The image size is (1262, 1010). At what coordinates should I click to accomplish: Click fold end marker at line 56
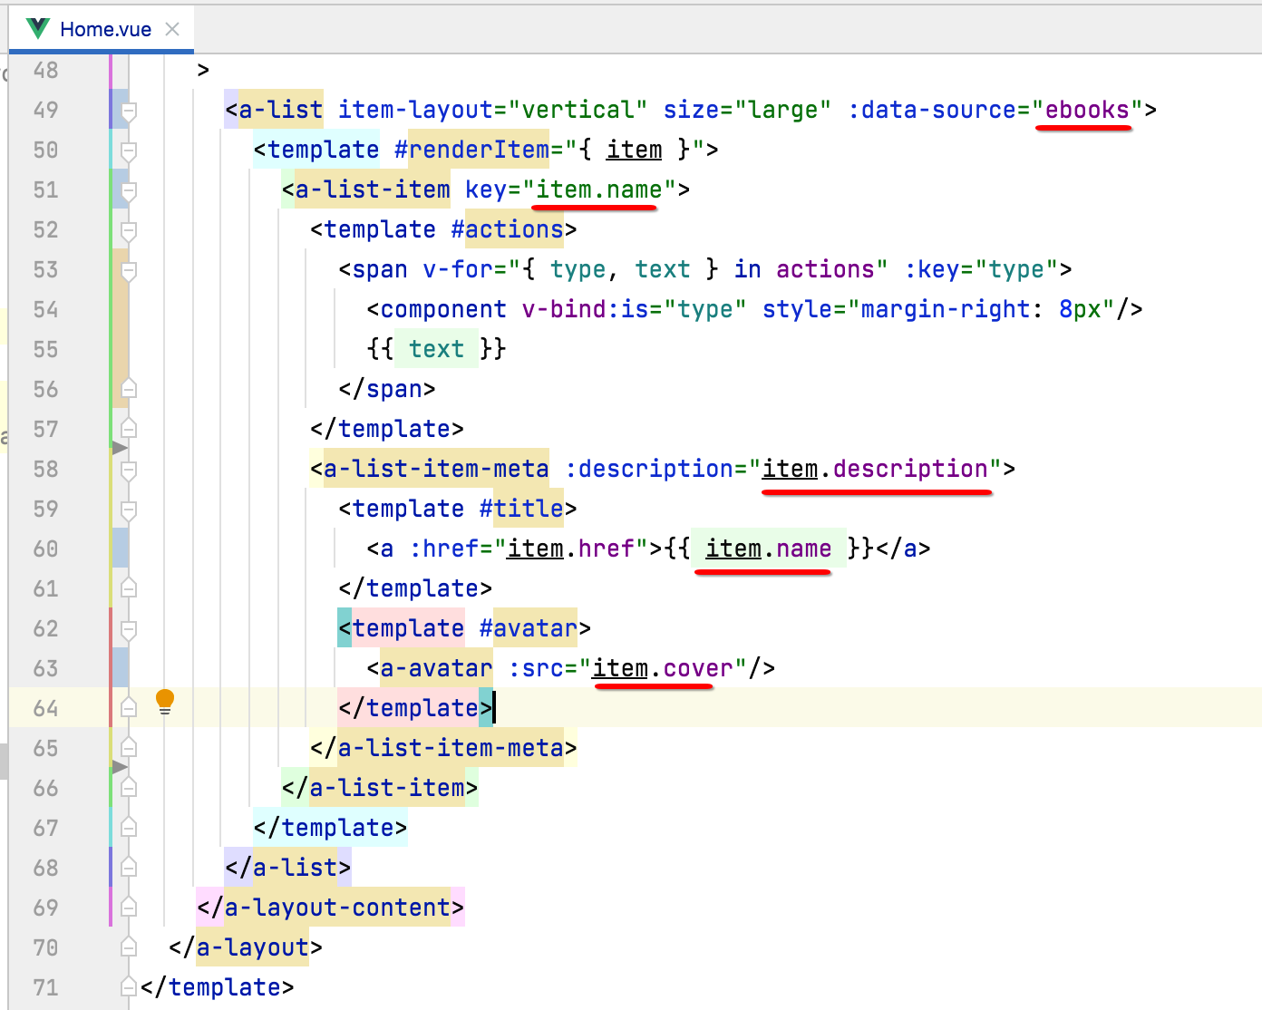coord(129,389)
